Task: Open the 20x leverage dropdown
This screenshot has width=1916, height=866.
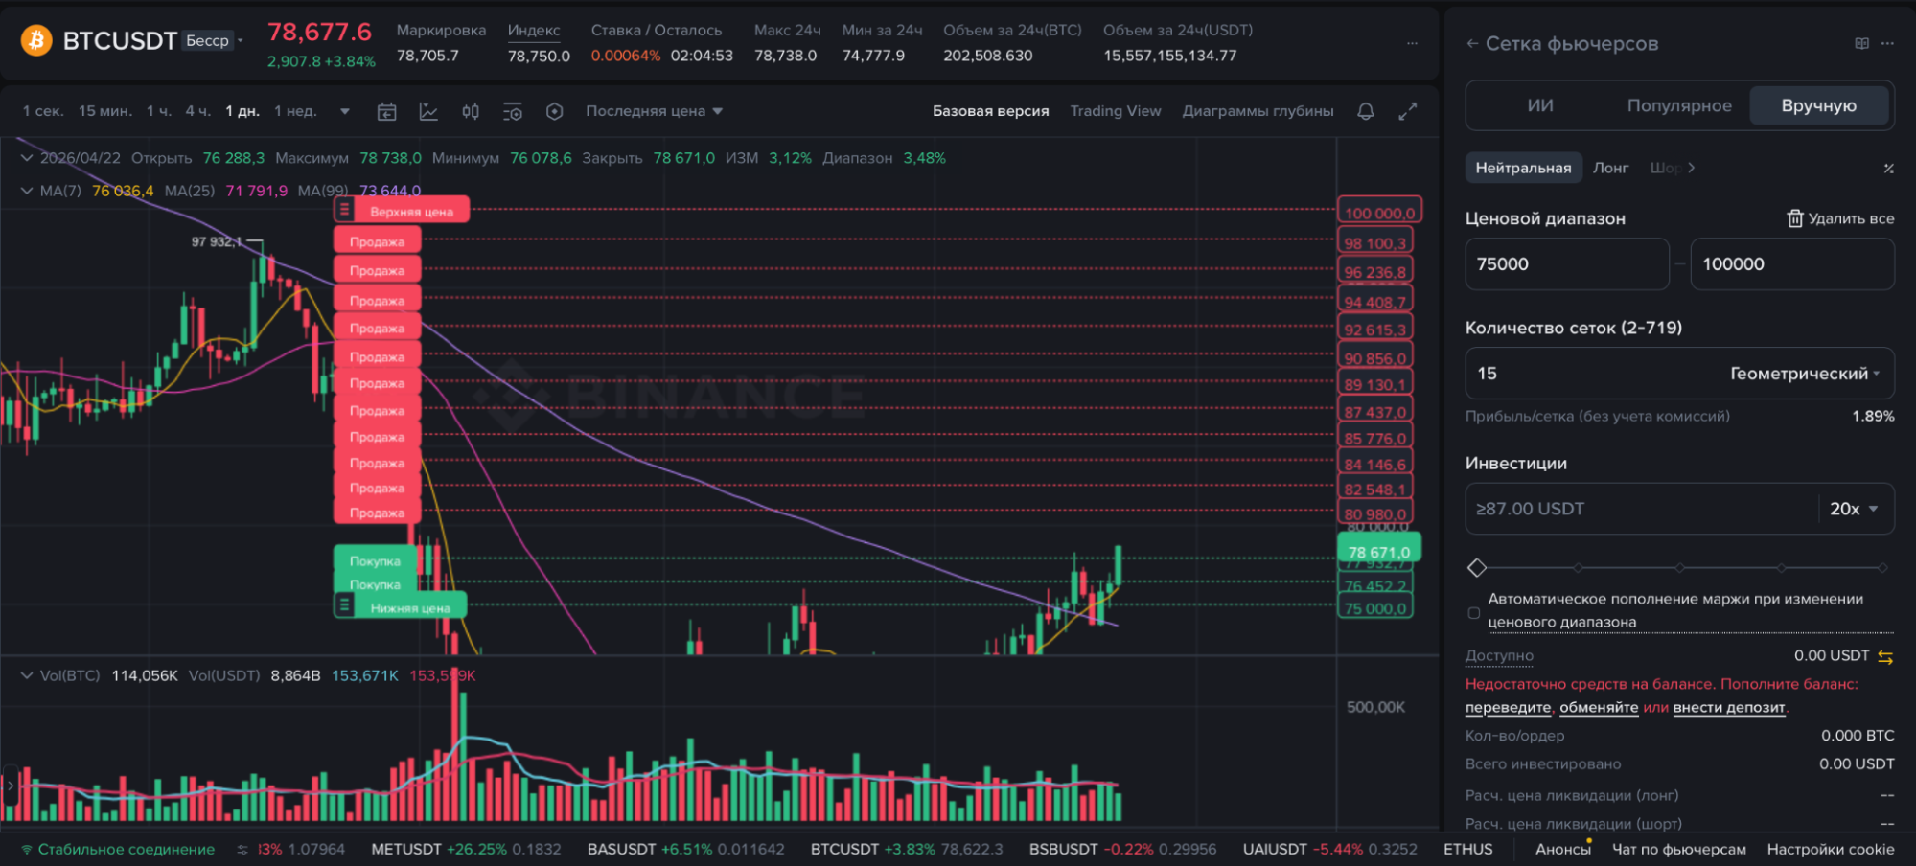Action: (x=1853, y=509)
